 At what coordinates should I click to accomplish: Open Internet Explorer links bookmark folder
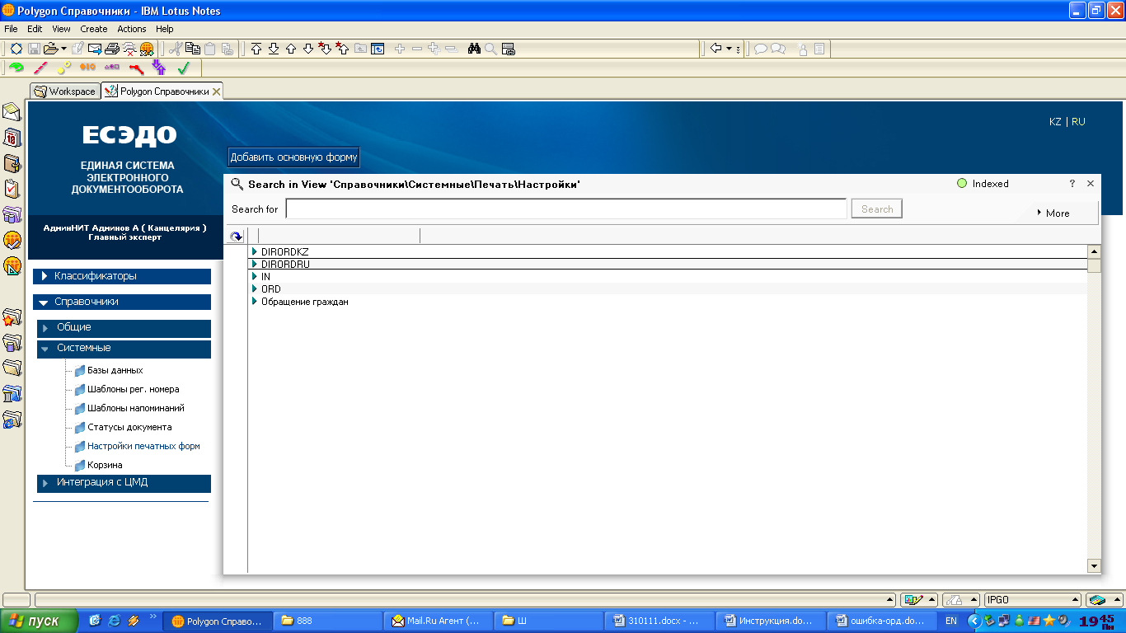point(12,419)
